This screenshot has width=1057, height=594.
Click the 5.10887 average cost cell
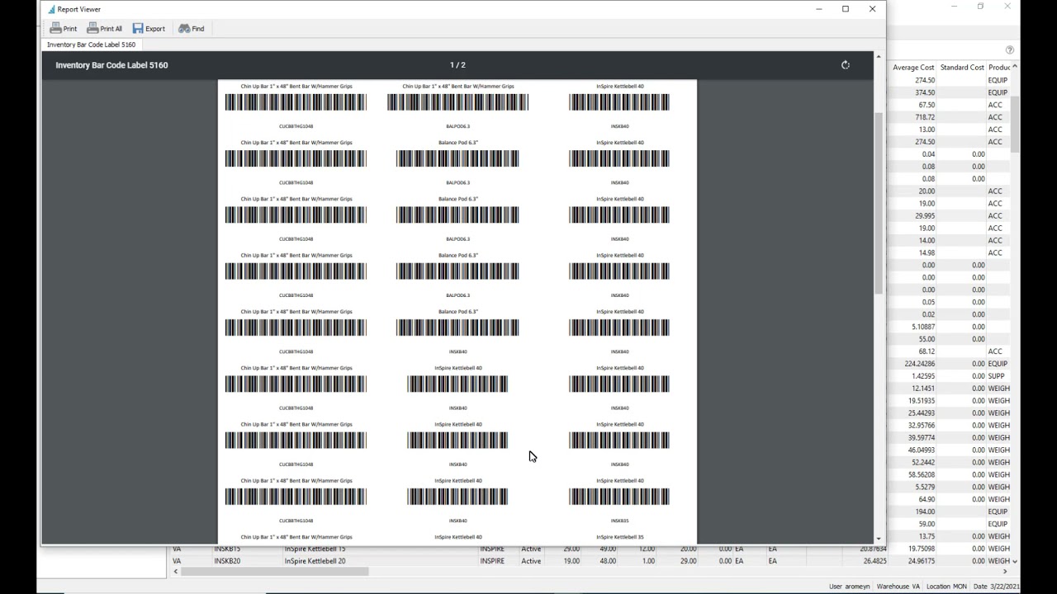coord(912,327)
